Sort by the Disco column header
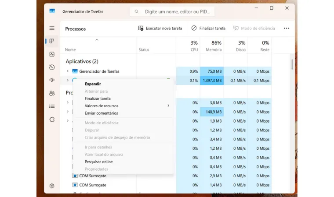Image resolution: width=334 pixels, height=197 pixels. [x=240, y=49]
